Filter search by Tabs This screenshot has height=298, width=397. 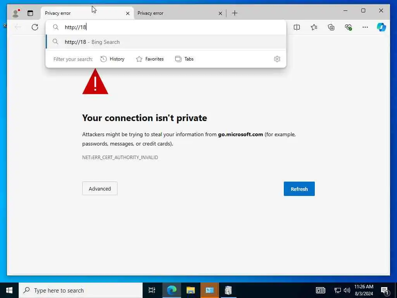pyautogui.click(x=184, y=59)
